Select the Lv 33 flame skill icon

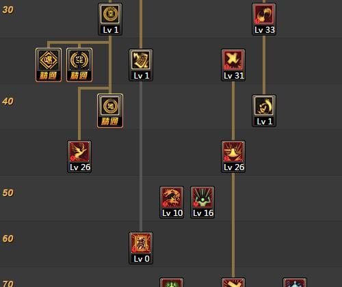click(x=264, y=19)
